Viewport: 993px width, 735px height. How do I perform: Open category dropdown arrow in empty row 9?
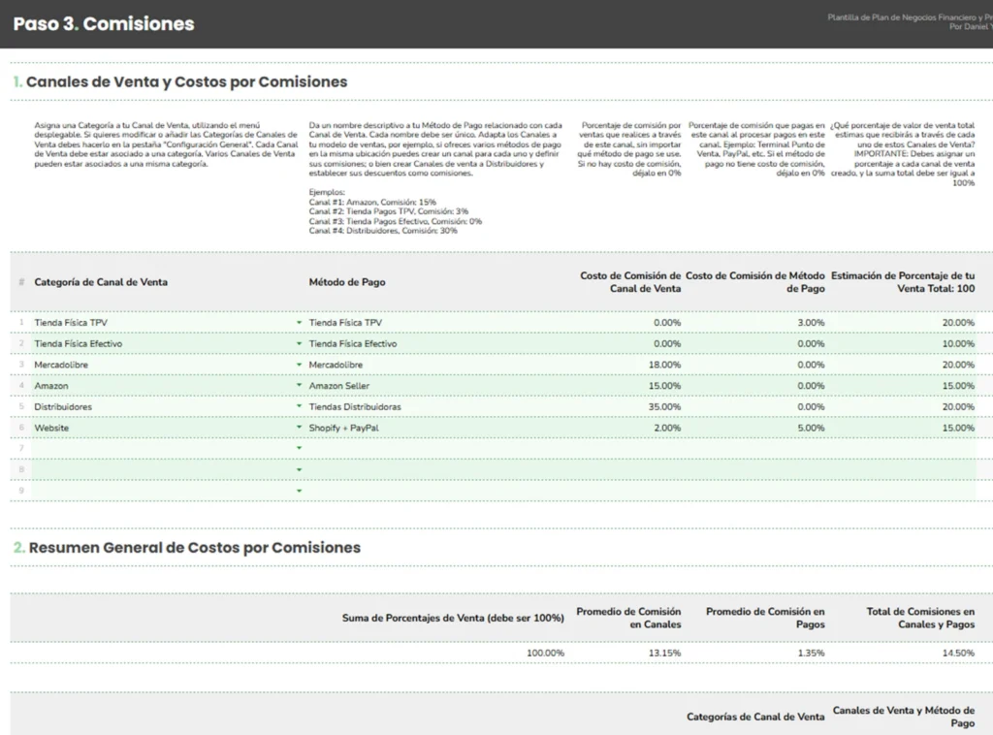pyautogui.click(x=299, y=491)
